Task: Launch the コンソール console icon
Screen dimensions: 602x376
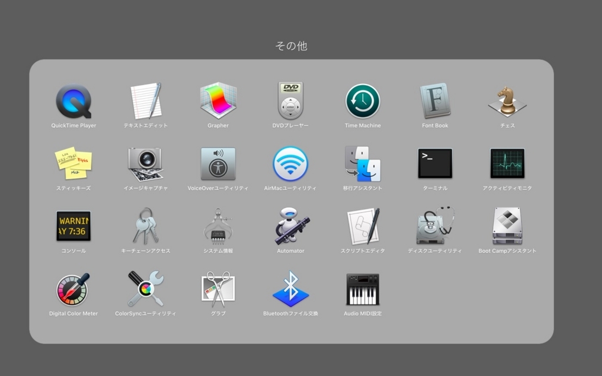Action: pyautogui.click(x=73, y=226)
